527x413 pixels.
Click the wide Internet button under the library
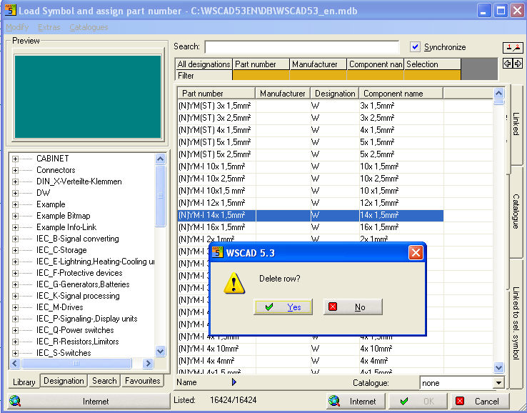[x=89, y=402]
